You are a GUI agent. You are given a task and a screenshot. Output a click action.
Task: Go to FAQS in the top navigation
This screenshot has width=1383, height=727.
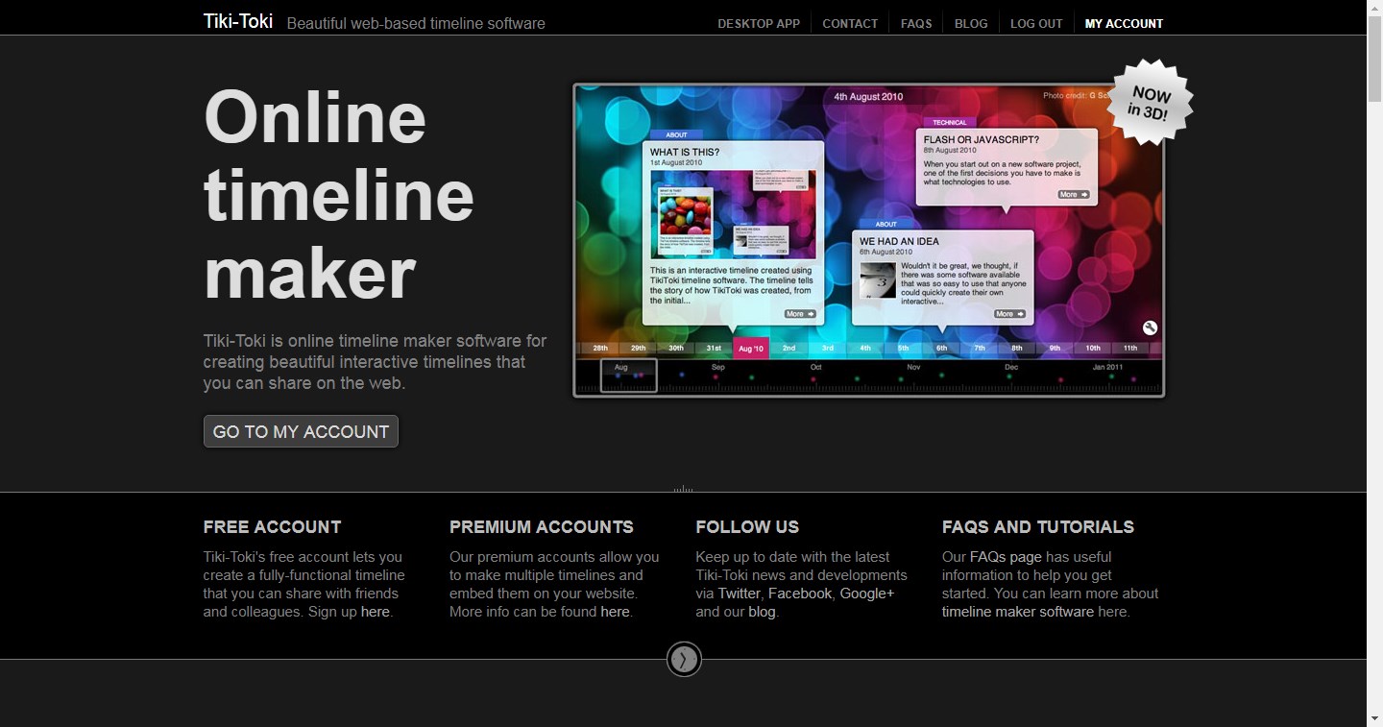[916, 24]
